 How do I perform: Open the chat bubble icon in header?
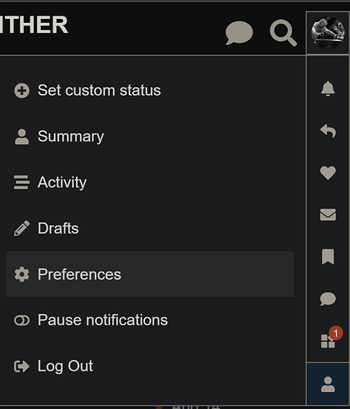tap(239, 33)
